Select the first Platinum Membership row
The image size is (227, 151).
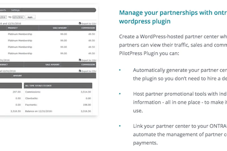point(24,34)
